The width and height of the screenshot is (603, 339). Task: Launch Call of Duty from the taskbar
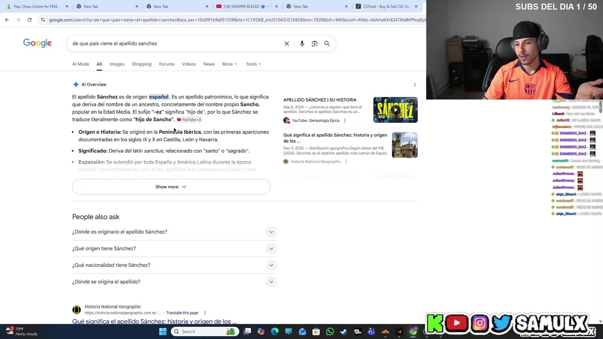(x=358, y=331)
